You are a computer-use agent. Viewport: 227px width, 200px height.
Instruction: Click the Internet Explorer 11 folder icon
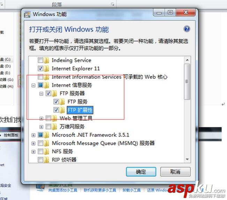point(46,68)
